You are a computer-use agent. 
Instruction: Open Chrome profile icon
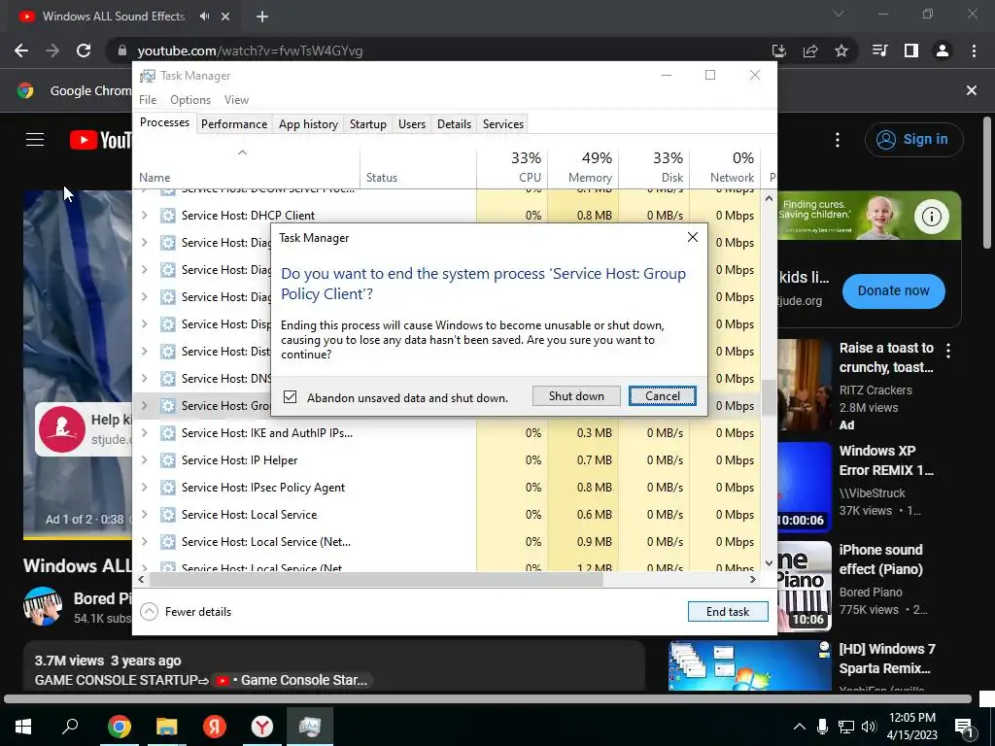pyautogui.click(x=943, y=51)
